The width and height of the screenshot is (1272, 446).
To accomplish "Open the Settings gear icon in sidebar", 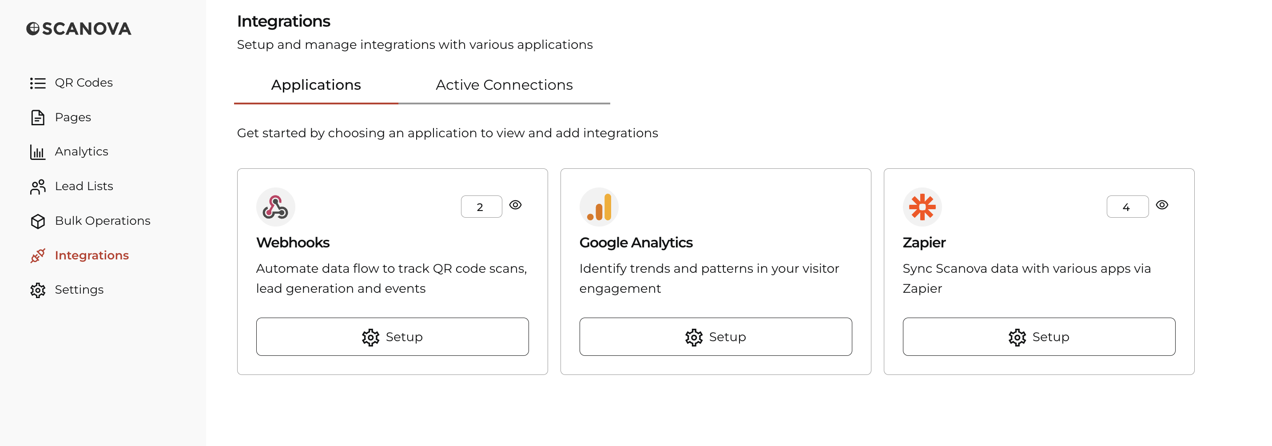I will pos(37,291).
